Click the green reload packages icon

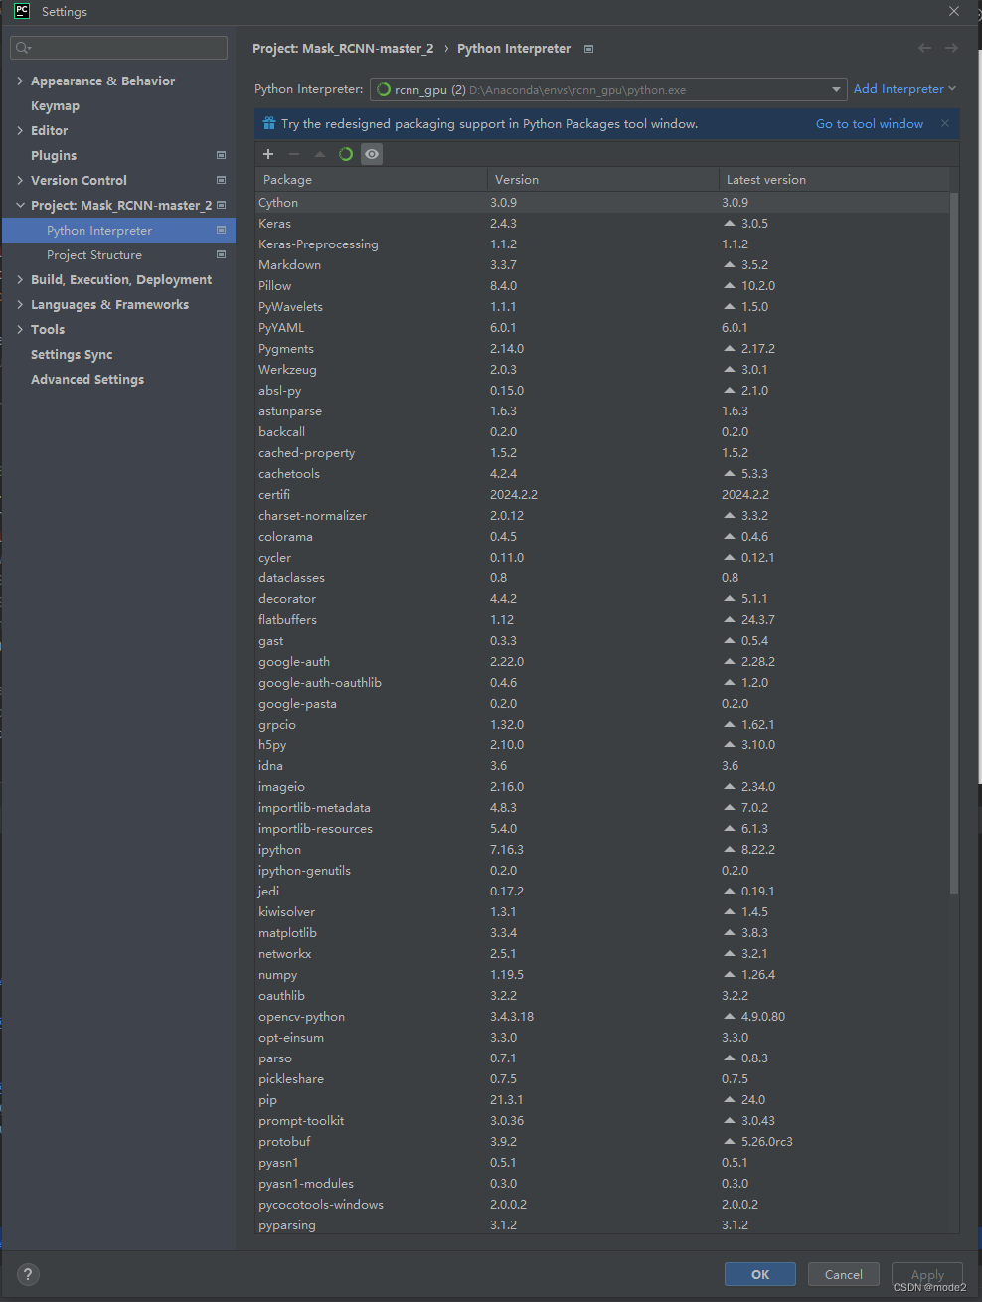point(346,154)
